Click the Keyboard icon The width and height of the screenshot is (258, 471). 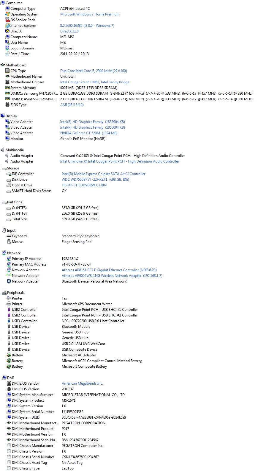[9, 236]
